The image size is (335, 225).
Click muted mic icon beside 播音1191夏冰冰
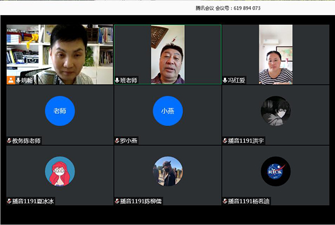(9, 201)
